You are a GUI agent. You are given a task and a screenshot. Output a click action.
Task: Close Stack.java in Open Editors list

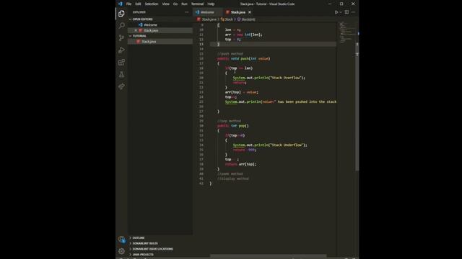(136, 30)
